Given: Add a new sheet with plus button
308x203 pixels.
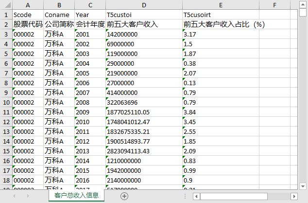Looking at the screenshot, I should point(124,196).
